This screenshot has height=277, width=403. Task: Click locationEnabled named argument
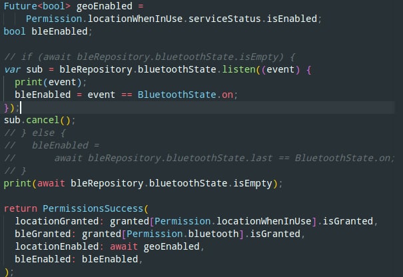57,246
